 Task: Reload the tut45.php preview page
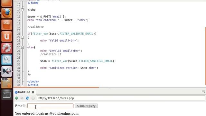[x=27, y=98]
